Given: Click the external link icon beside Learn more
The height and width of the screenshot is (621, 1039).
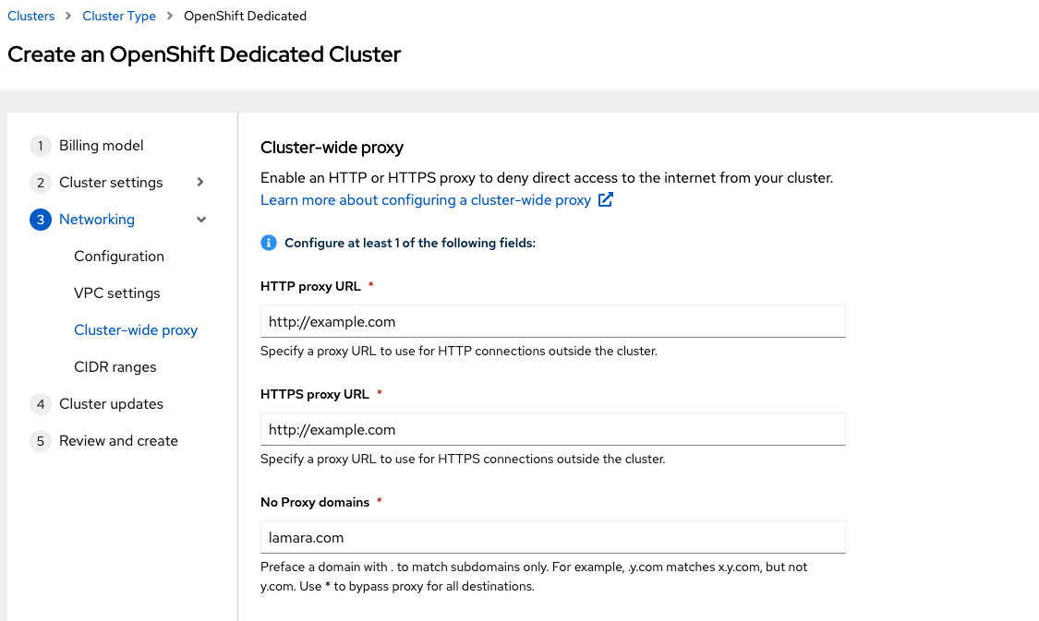Looking at the screenshot, I should (606, 200).
